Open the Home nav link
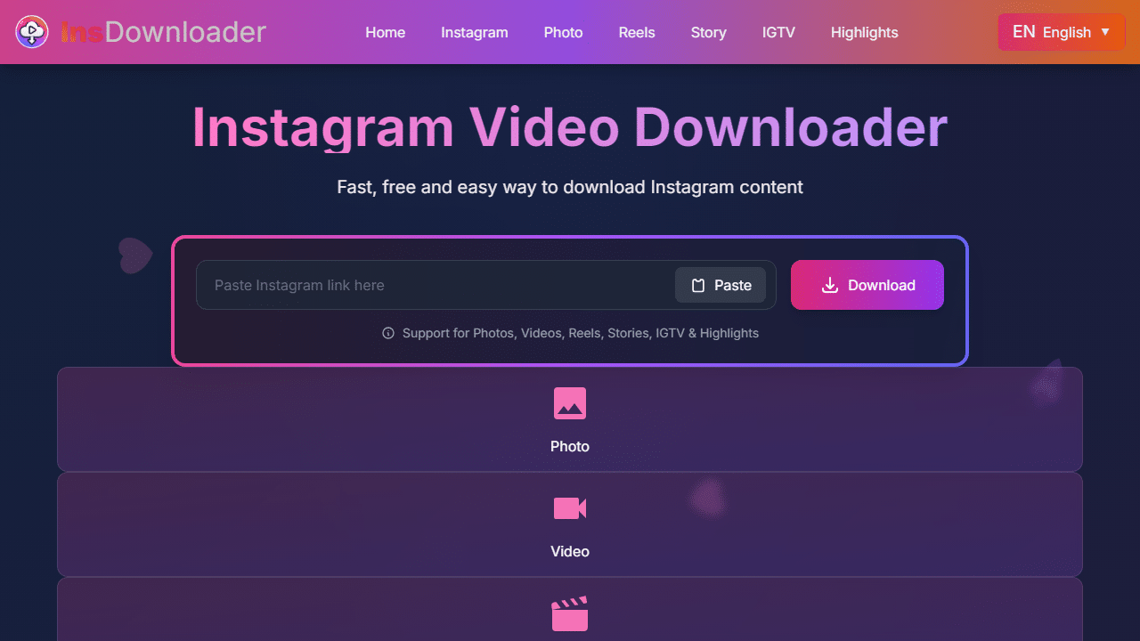The width and height of the screenshot is (1140, 641). (385, 32)
